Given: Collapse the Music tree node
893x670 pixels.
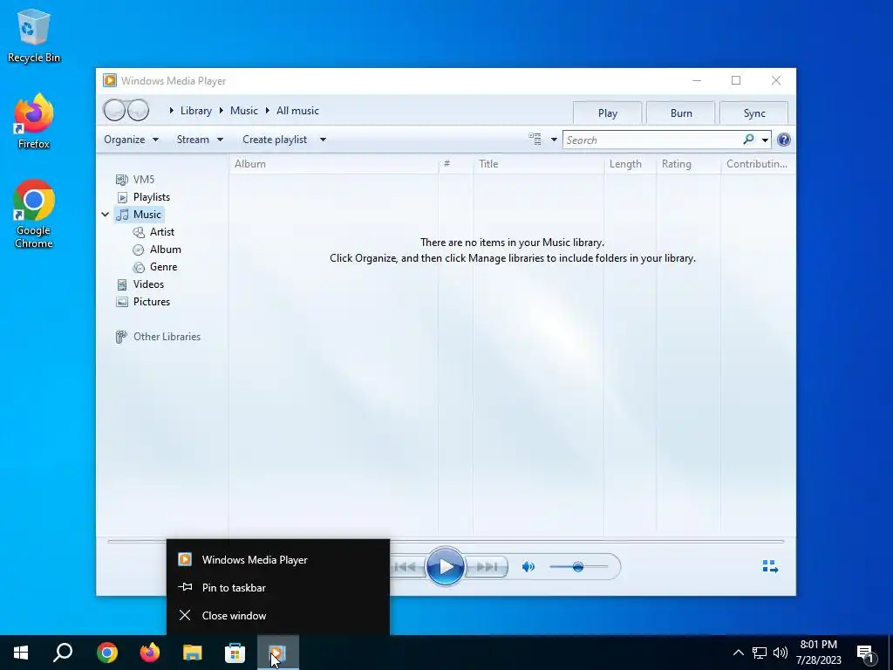Looking at the screenshot, I should click(x=106, y=215).
